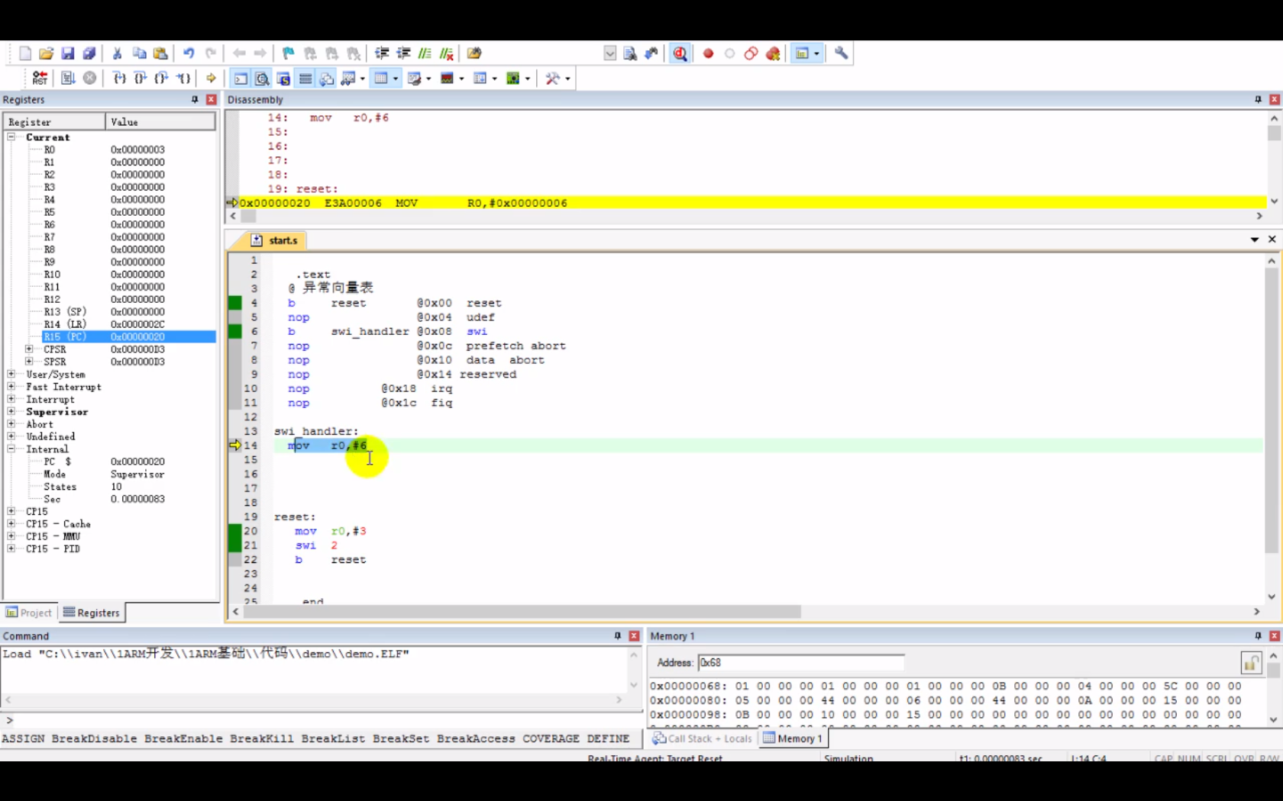Click the BreakSet command hint

[x=400, y=738]
